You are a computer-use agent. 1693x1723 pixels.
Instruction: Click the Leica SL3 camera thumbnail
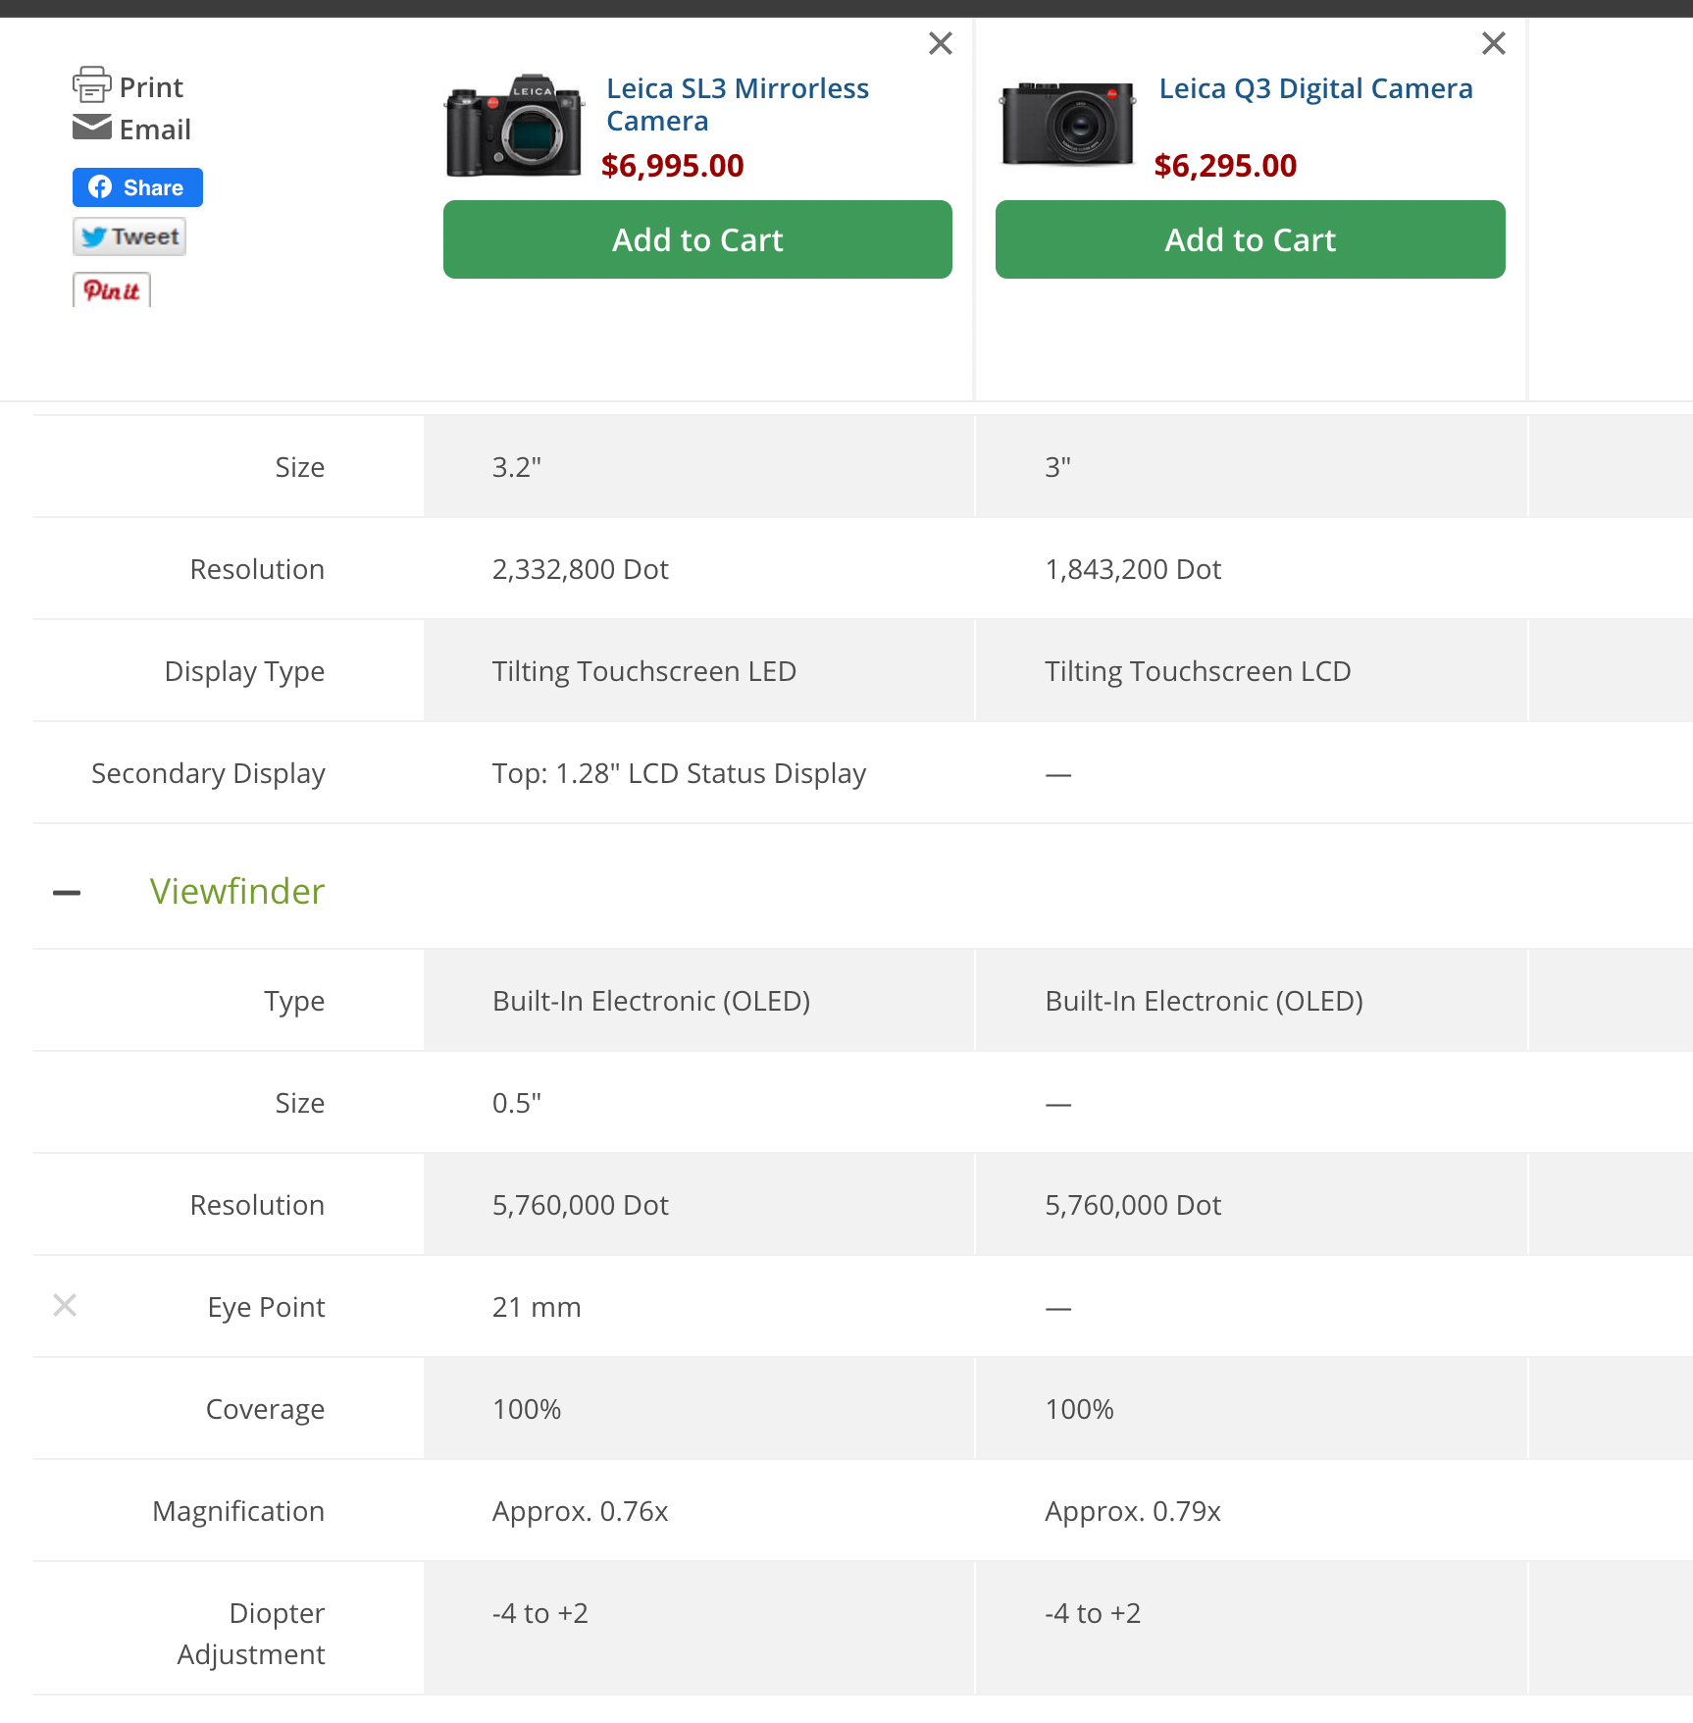(514, 126)
